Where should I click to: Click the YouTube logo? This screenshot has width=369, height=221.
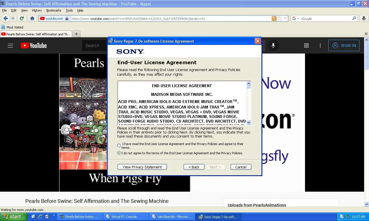tap(34, 45)
